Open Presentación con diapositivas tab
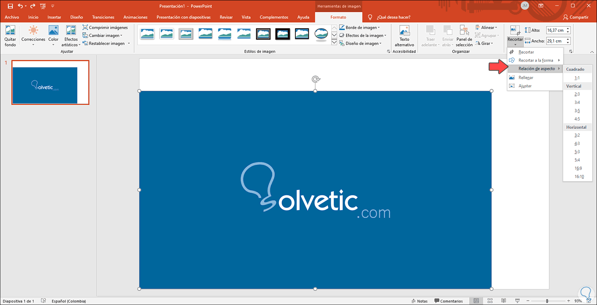This screenshot has width=597, height=305. (183, 17)
